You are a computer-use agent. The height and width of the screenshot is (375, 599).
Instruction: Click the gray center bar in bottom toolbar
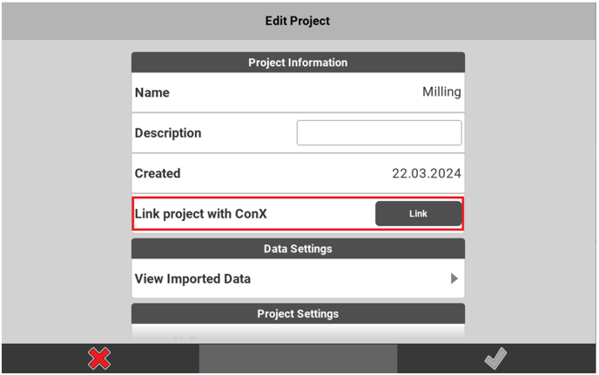tap(298, 358)
